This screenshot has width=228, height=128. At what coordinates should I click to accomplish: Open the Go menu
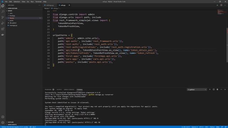click(28, 1)
